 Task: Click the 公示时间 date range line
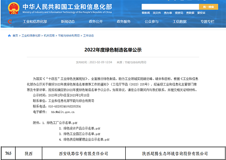point(61,95)
